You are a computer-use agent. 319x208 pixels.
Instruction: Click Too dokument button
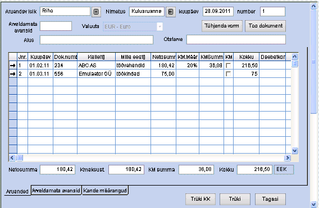click(x=266, y=26)
